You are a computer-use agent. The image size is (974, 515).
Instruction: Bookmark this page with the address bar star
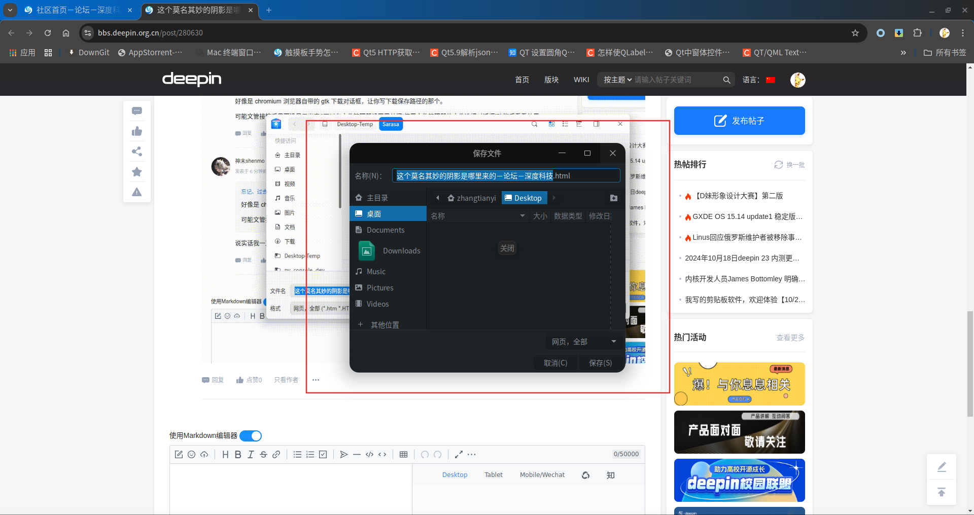tap(855, 33)
